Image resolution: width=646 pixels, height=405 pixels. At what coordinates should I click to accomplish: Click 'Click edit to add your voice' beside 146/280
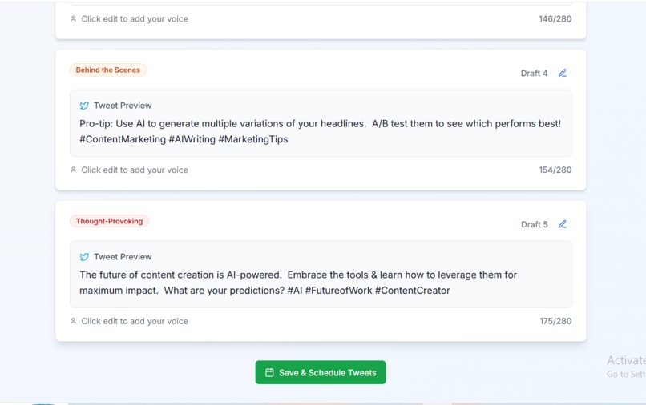point(135,19)
